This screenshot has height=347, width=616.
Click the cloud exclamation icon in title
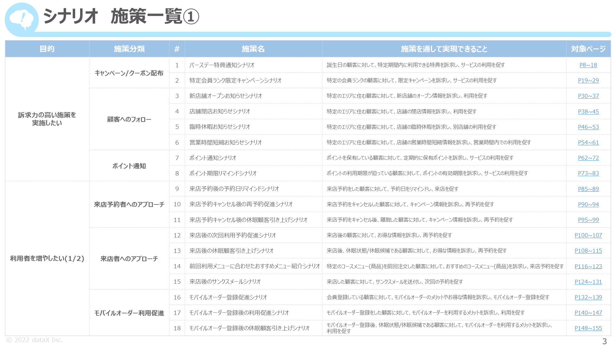coord(22,19)
